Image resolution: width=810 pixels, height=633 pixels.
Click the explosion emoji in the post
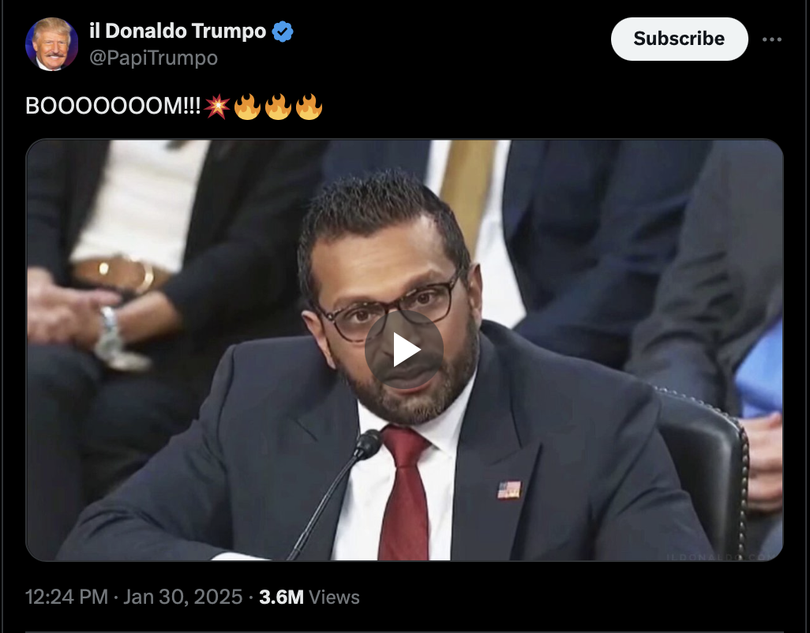pos(217,107)
